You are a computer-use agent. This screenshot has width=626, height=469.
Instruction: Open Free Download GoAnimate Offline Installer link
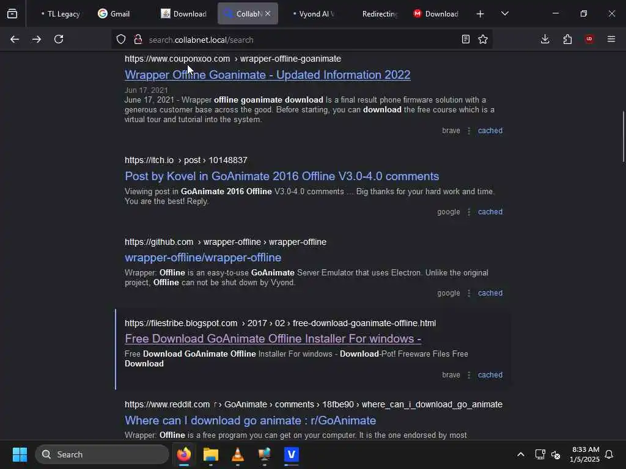[273, 338]
